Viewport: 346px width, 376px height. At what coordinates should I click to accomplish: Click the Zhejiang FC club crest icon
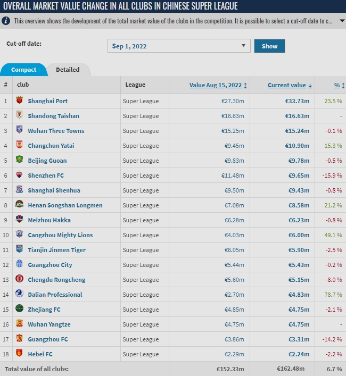click(x=20, y=309)
